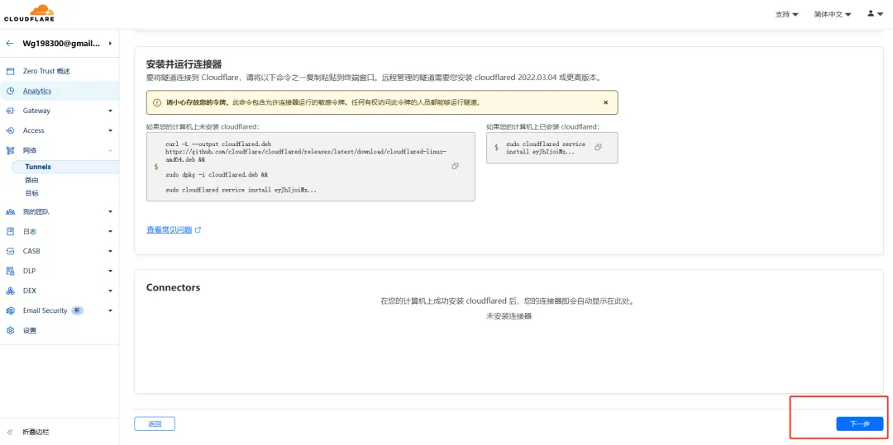The image size is (893, 445).
Task: Click the Cloudflare logo
Action: 29,13
